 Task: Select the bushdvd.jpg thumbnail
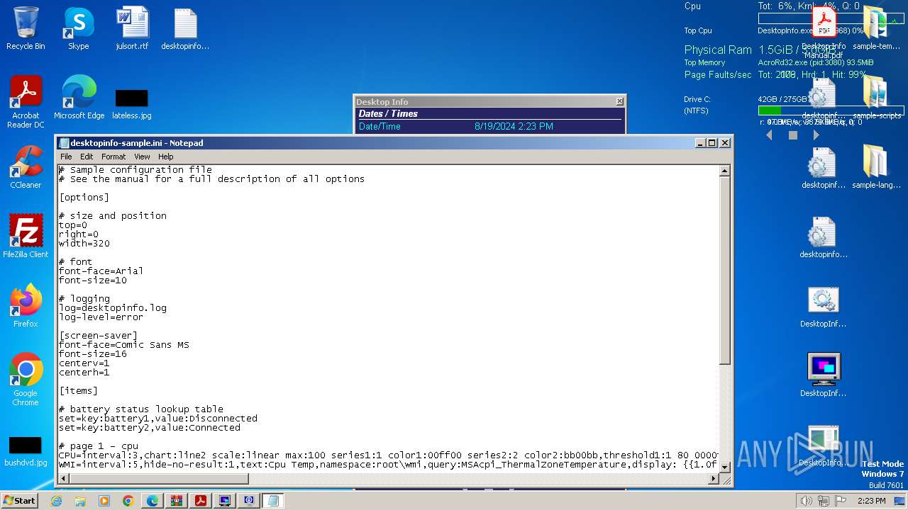click(x=26, y=450)
